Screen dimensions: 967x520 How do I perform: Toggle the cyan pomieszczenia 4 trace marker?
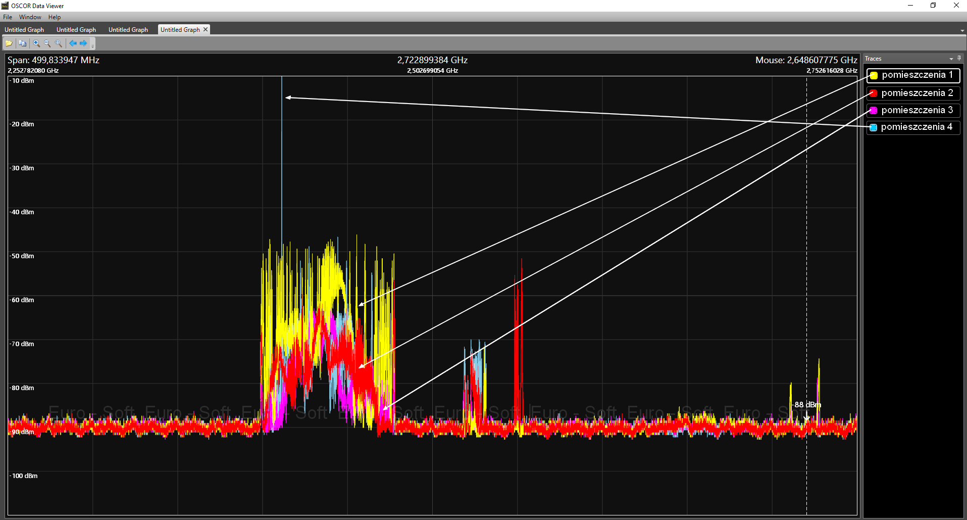tap(874, 127)
